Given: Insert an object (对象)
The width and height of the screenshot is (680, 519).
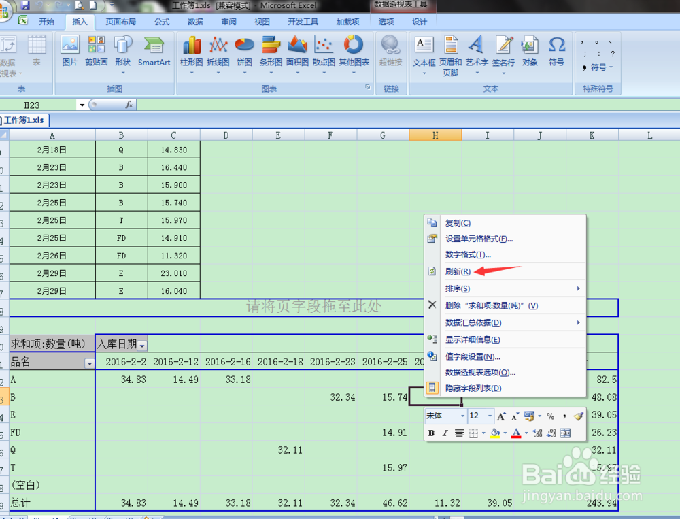Looking at the screenshot, I should [530, 51].
